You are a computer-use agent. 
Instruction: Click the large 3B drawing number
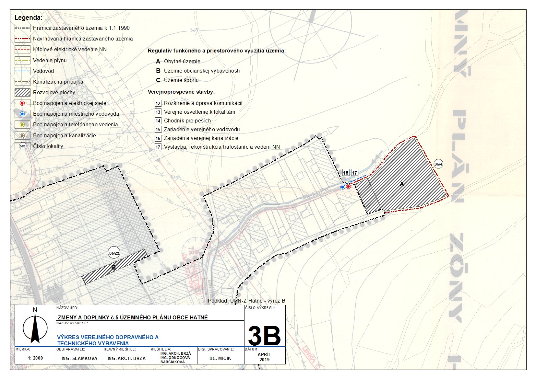tap(264, 336)
